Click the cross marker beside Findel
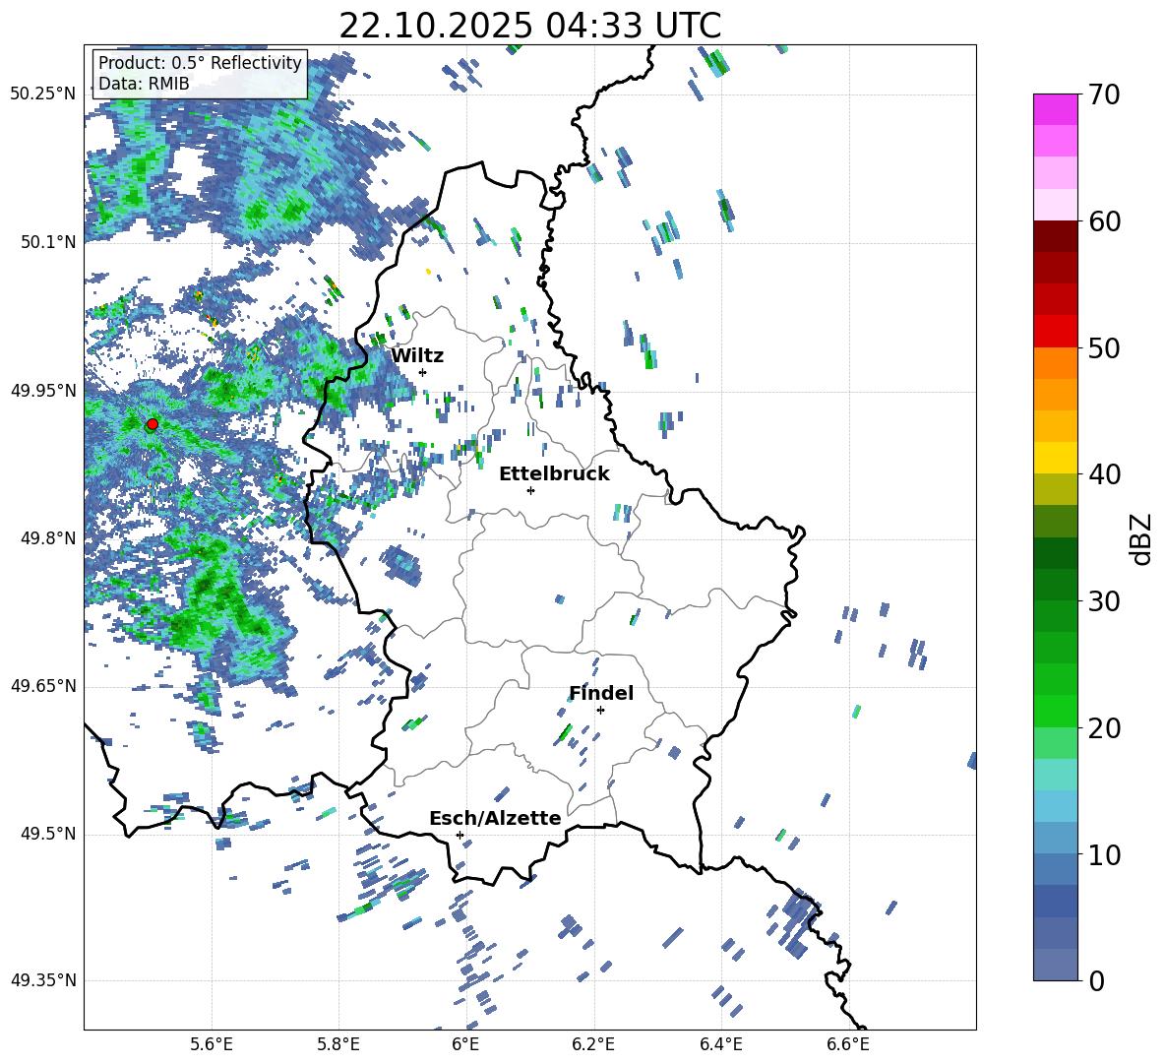This screenshot has width=1165, height=1064. (x=600, y=711)
